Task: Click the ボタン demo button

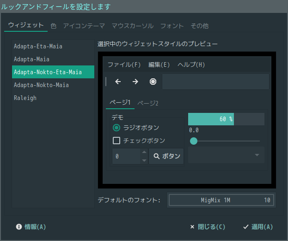Action: click(x=166, y=156)
